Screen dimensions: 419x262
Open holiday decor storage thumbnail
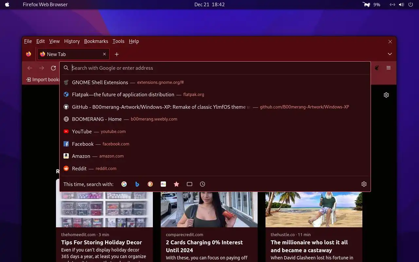(104, 210)
